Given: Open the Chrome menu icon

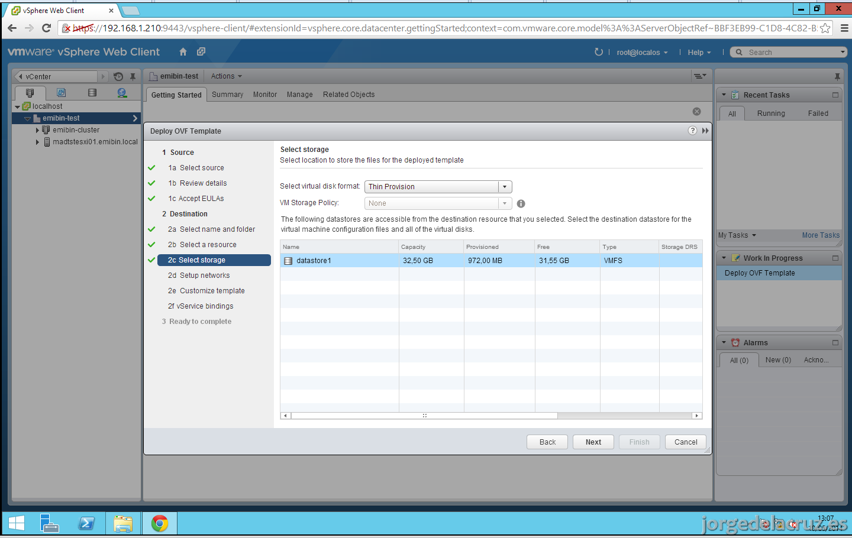Looking at the screenshot, I should [x=844, y=28].
